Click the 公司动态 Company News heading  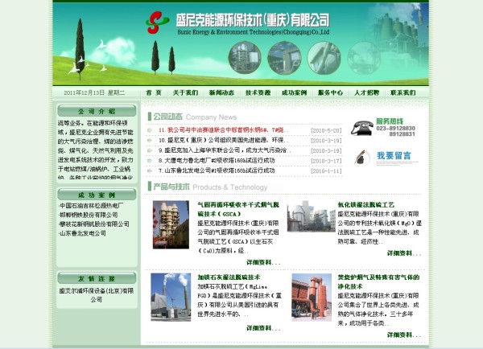(x=192, y=117)
